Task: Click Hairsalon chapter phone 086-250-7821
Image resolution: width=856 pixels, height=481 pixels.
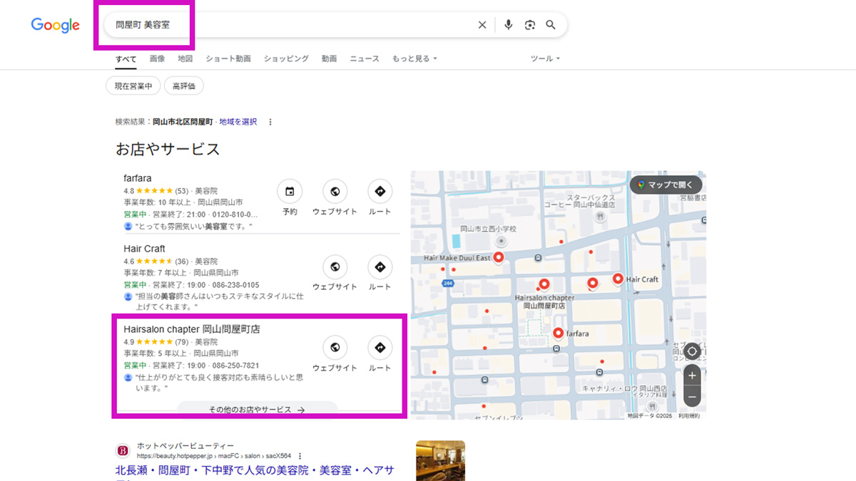Action: click(236, 366)
